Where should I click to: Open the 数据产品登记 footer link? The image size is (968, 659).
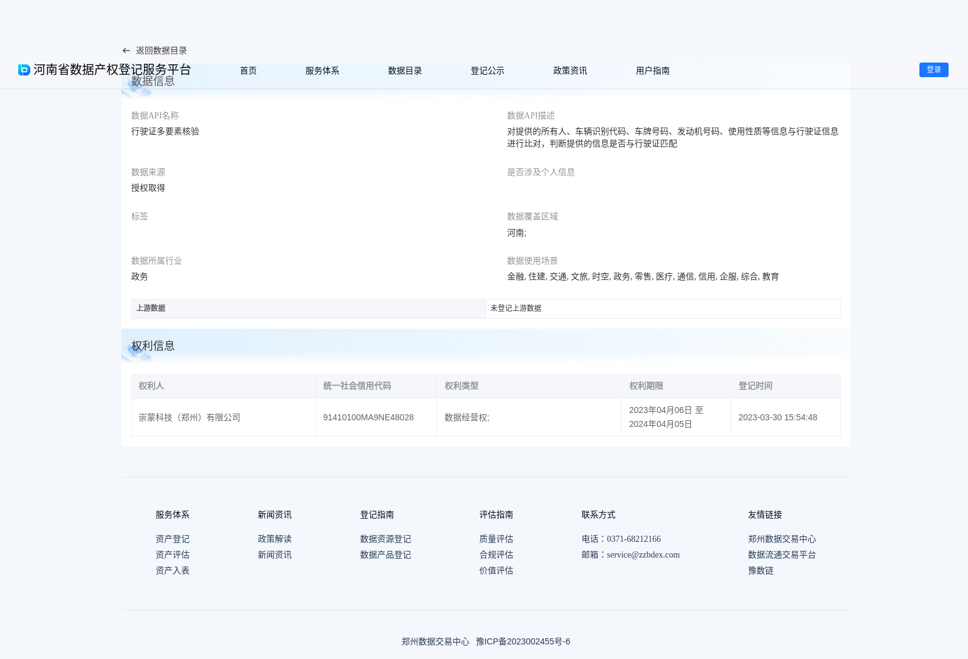(x=386, y=555)
